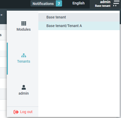Click the small squares below hamburger icon
This screenshot has width=121, height=118.
115,6
